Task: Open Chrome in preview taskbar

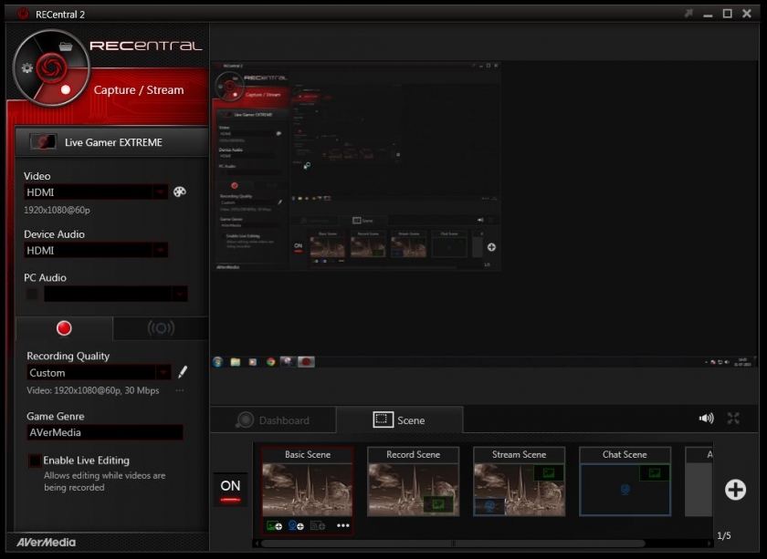Action: [270, 362]
